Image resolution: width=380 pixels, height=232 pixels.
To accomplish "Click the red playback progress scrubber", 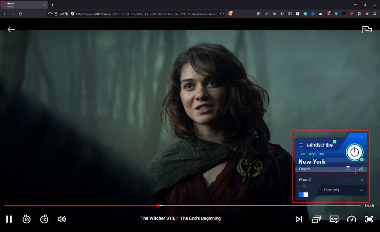I will pyautogui.click(x=158, y=206).
